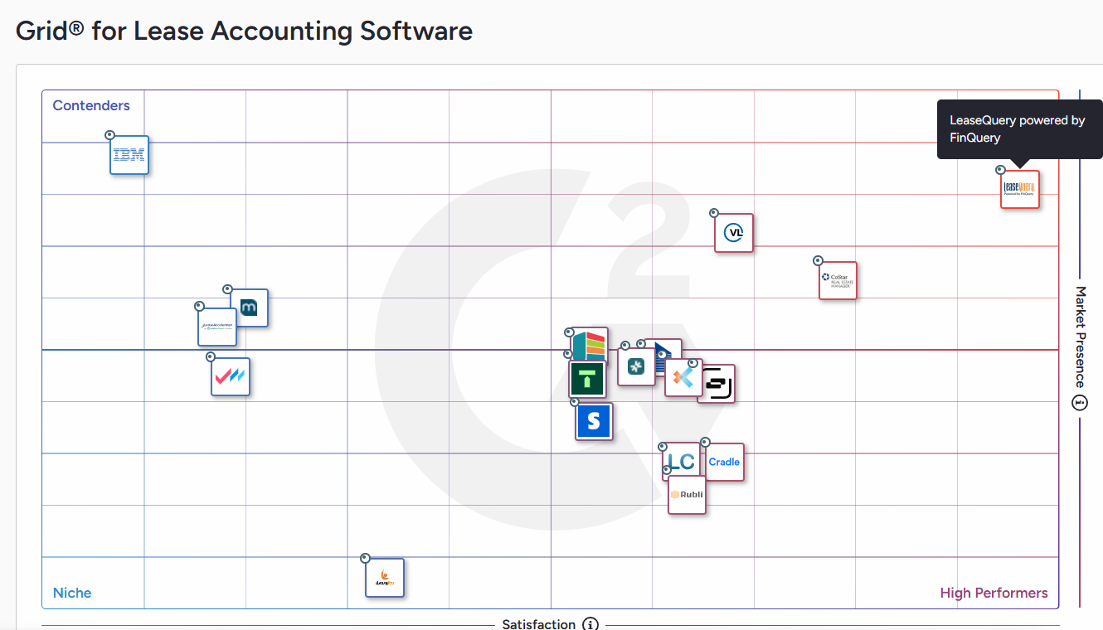Image resolution: width=1103 pixels, height=630 pixels.
Task: Click the red and blue checkmarks logo
Action: tap(230, 376)
